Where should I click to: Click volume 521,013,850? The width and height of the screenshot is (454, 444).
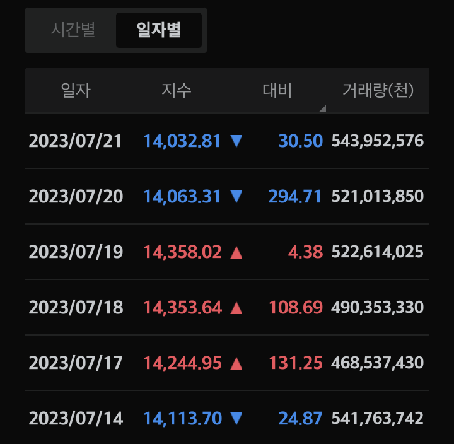point(378,197)
